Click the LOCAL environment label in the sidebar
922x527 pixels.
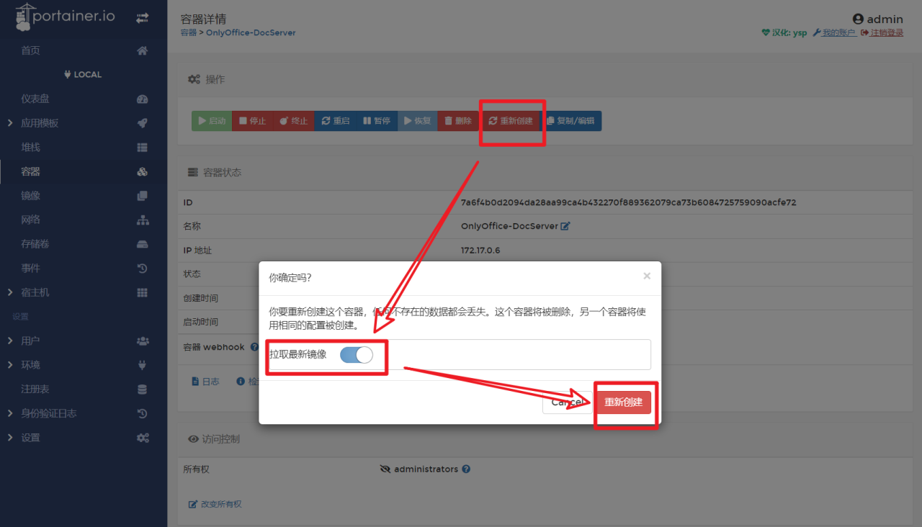(x=83, y=75)
